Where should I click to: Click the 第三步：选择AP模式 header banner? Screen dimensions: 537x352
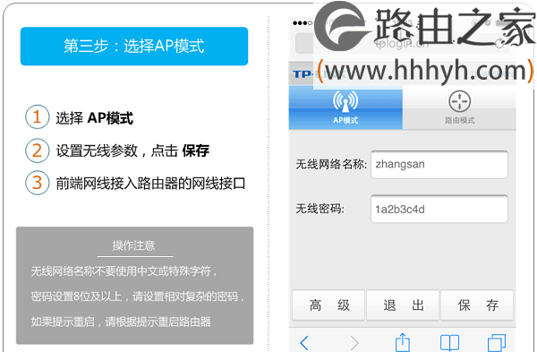134,47
